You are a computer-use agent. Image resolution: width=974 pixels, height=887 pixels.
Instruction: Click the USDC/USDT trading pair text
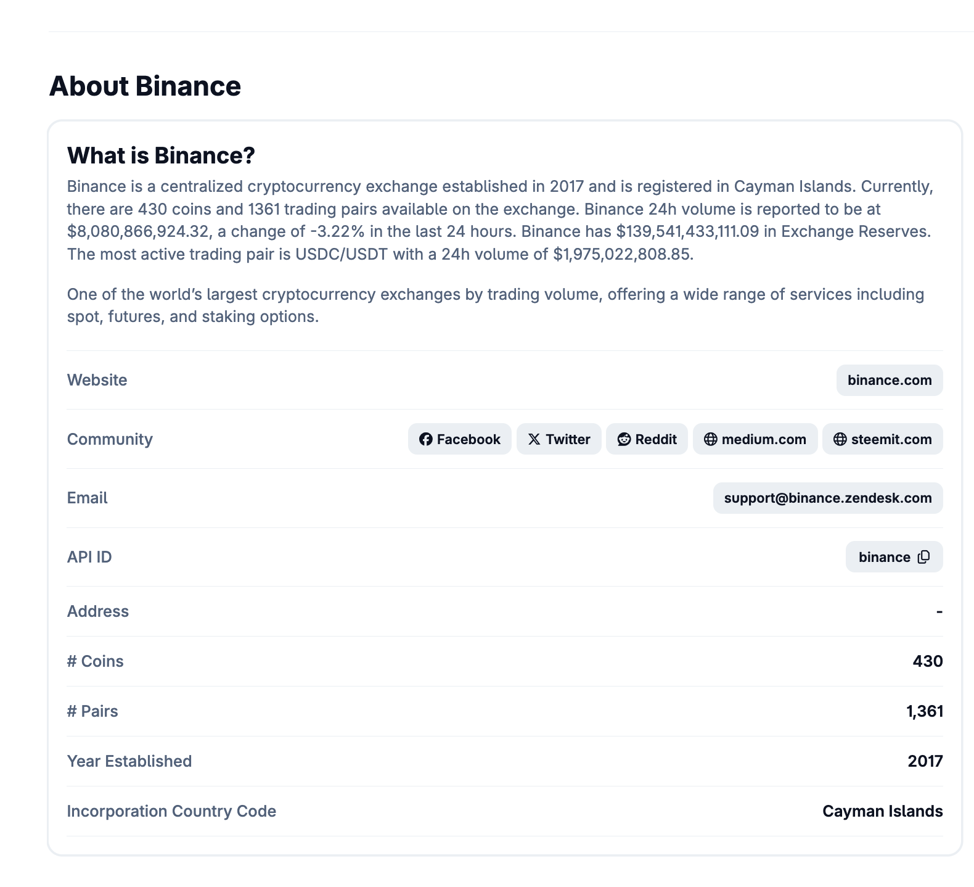(x=342, y=254)
